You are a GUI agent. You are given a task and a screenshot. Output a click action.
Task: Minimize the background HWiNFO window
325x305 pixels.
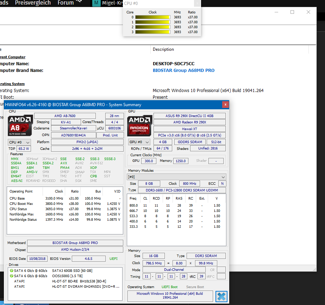coord(276,12)
